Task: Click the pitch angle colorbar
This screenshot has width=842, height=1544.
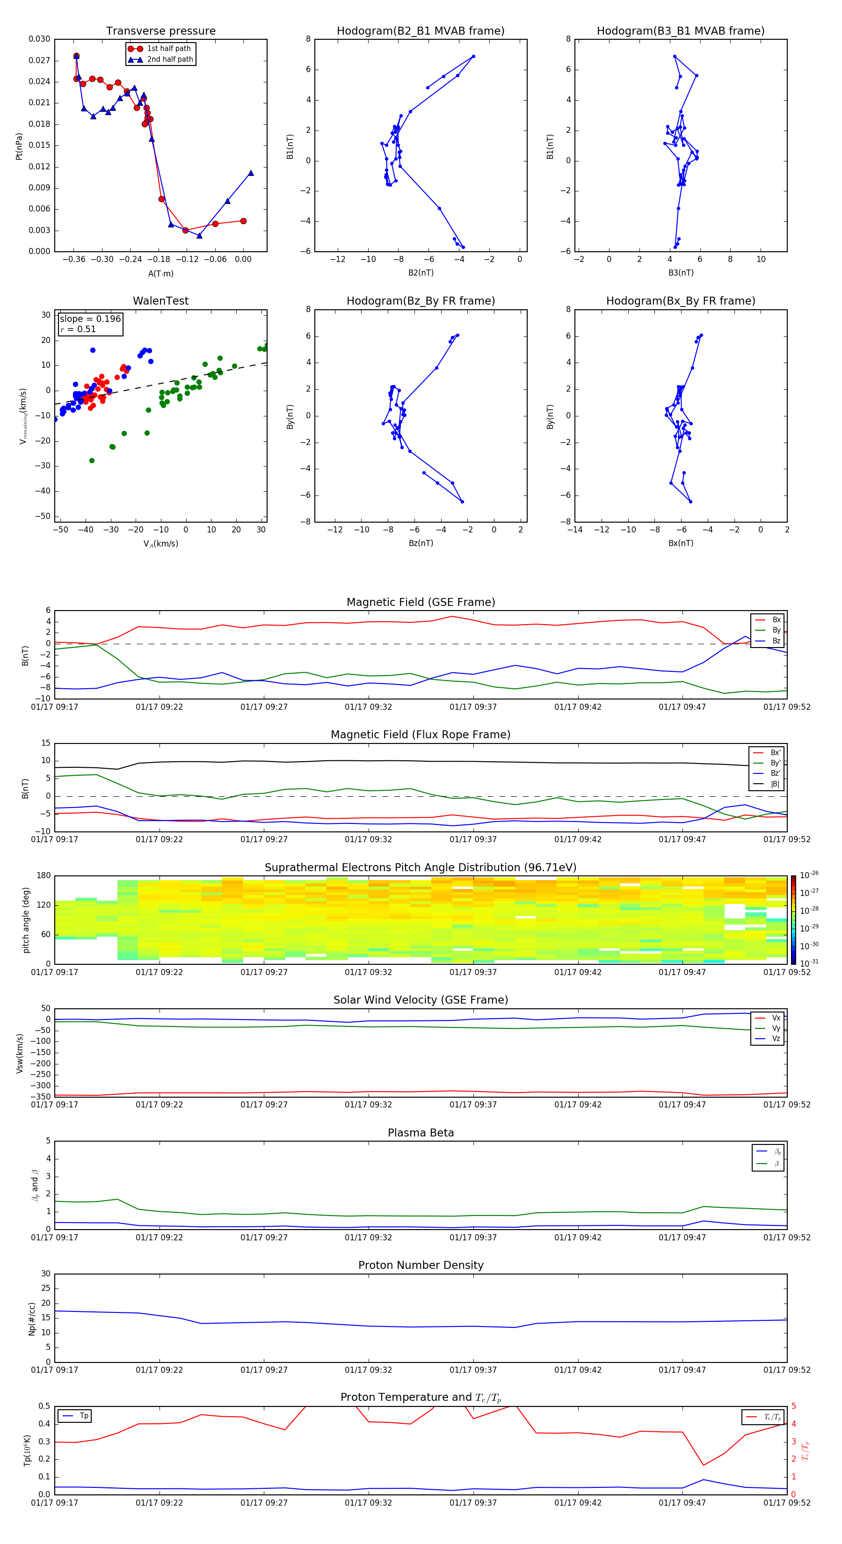Action: (793, 919)
